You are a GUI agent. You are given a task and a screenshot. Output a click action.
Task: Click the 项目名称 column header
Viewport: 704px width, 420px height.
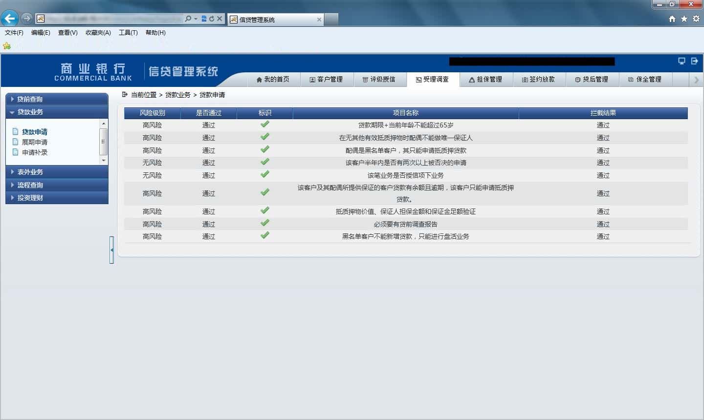point(406,113)
